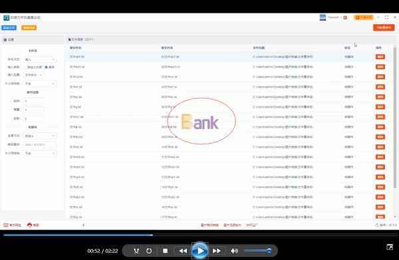Delete the row with new name 16

[380, 207]
